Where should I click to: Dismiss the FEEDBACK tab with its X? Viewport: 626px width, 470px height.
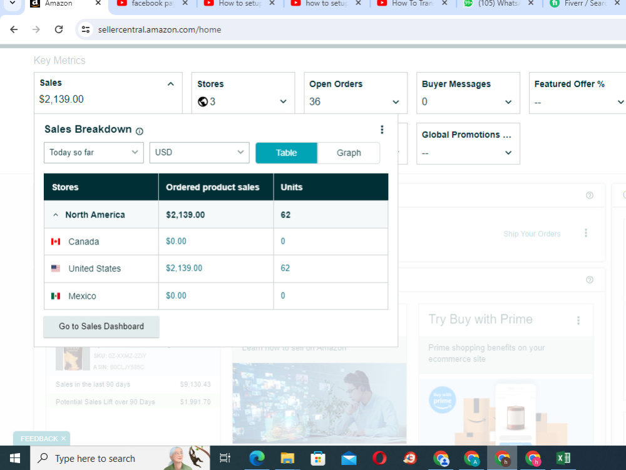[x=63, y=439]
